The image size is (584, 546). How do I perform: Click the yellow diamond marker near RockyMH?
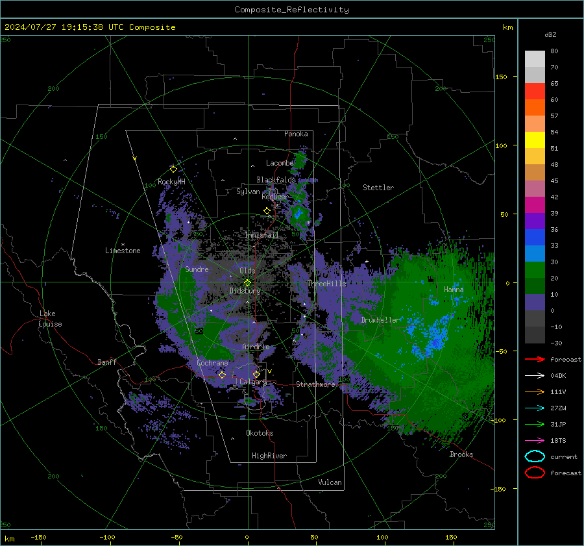[x=173, y=169]
